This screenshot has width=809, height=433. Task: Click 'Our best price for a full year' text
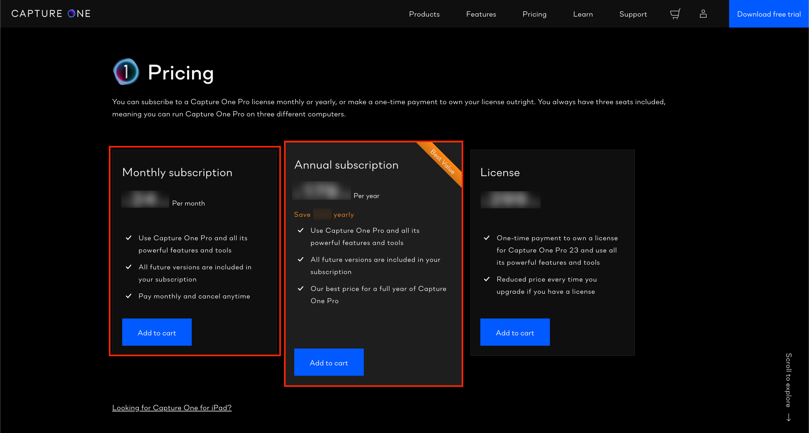[378, 295]
